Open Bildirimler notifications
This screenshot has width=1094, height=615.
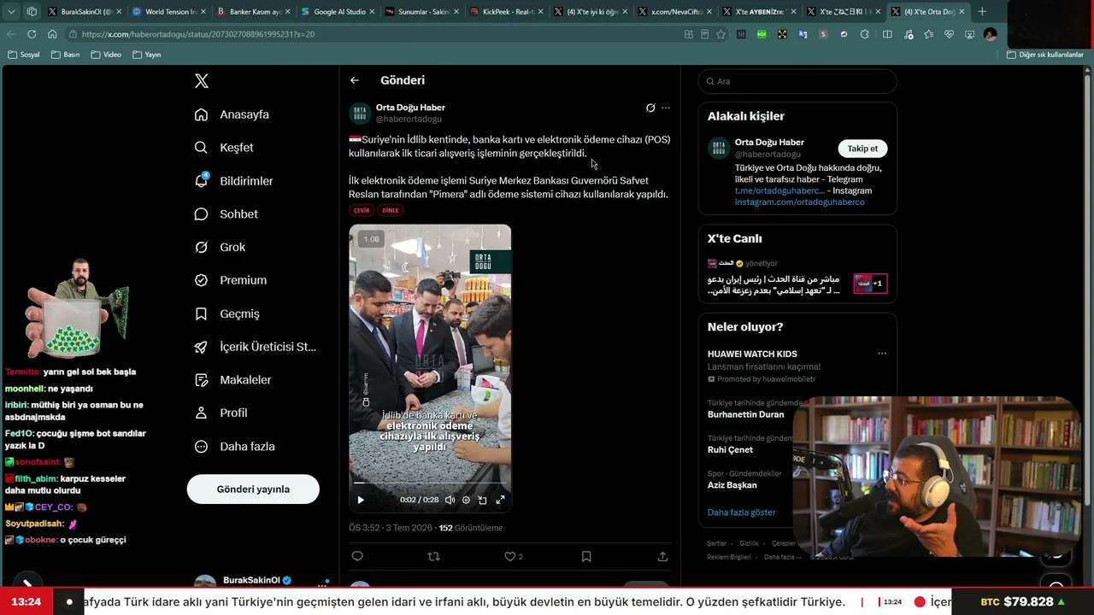233,181
